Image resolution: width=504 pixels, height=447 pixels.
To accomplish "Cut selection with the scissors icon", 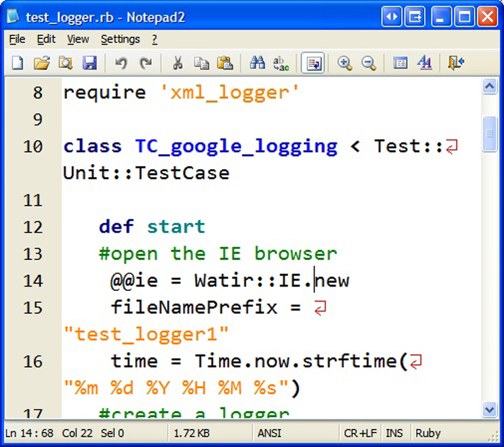I will click(x=177, y=63).
